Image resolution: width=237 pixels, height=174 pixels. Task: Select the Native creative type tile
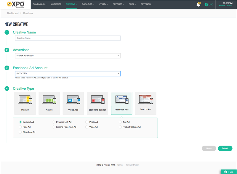49,103
